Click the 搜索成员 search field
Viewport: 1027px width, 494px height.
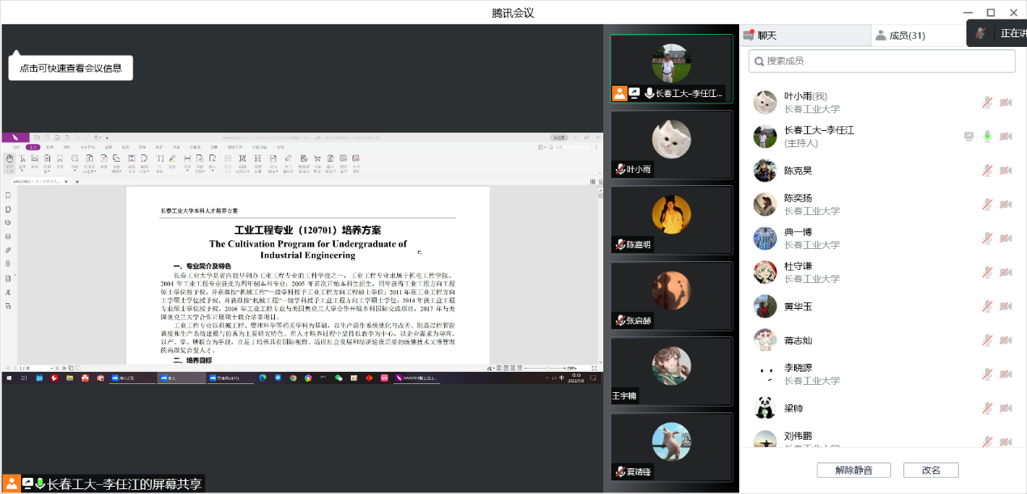[881, 61]
